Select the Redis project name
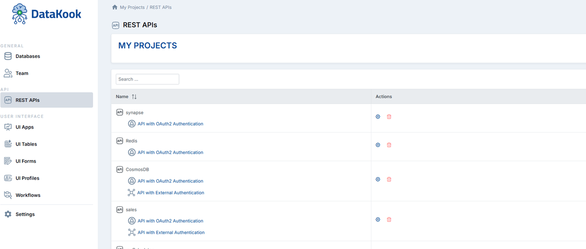 132,141
